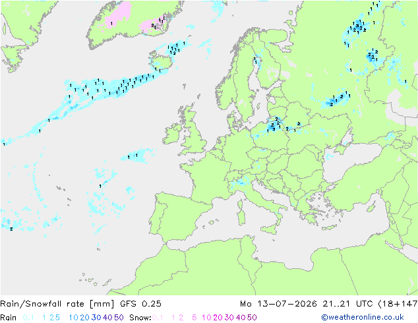Image resolution: width=418 pixels, height=323 pixels.
Task: Click the rain legend value 40
Action: coord(107,318)
